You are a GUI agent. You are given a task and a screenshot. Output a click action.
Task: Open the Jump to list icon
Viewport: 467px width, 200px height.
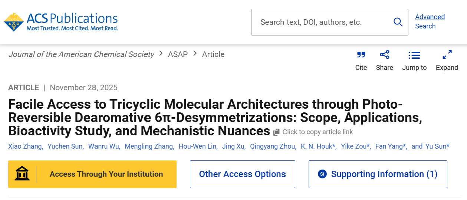tap(414, 55)
